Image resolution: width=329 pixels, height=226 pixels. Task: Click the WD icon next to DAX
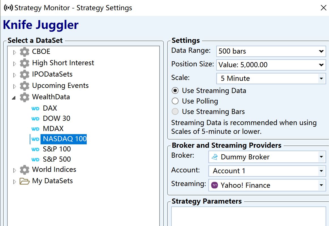click(x=35, y=109)
